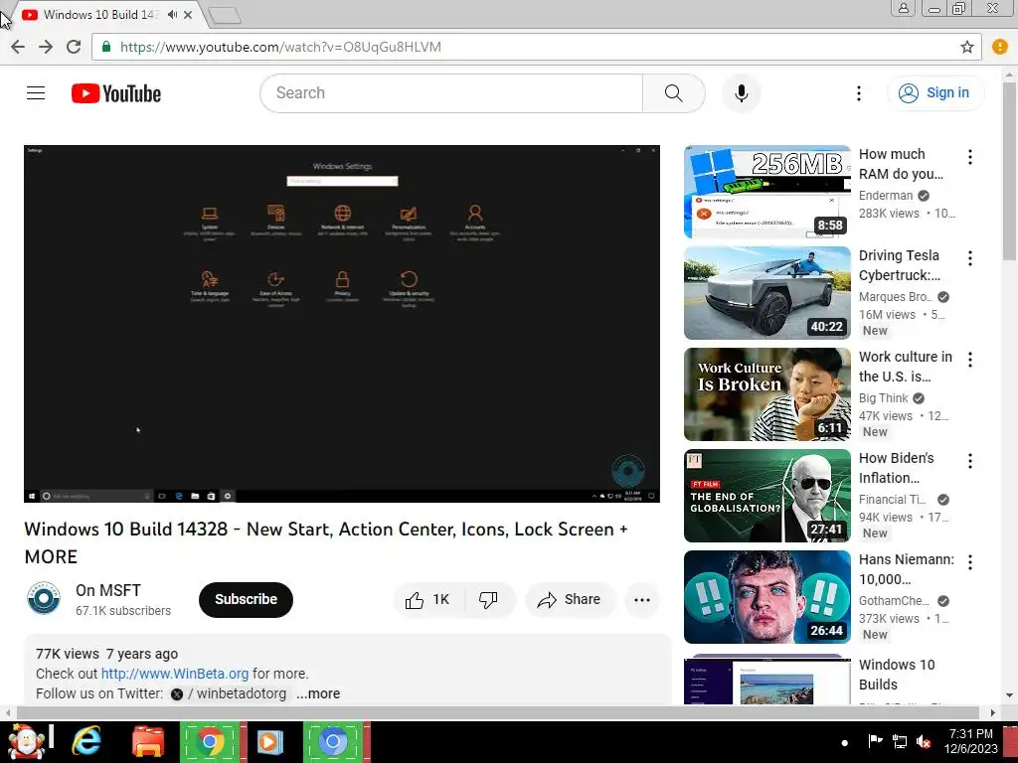Open On MSFT channel name
This screenshot has width=1018, height=763.
pos(107,590)
